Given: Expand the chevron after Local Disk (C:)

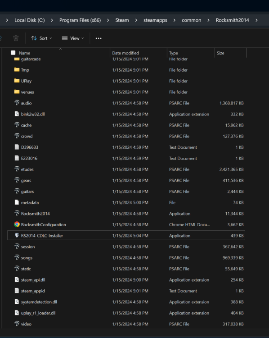Looking at the screenshot, I should coord(52,20).
